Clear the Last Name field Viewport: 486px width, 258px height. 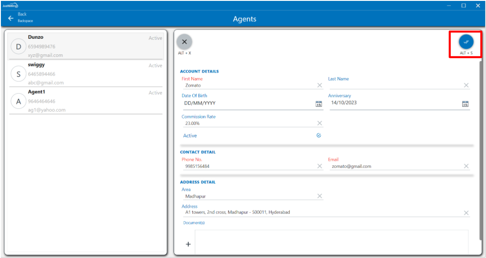point(466,85)
